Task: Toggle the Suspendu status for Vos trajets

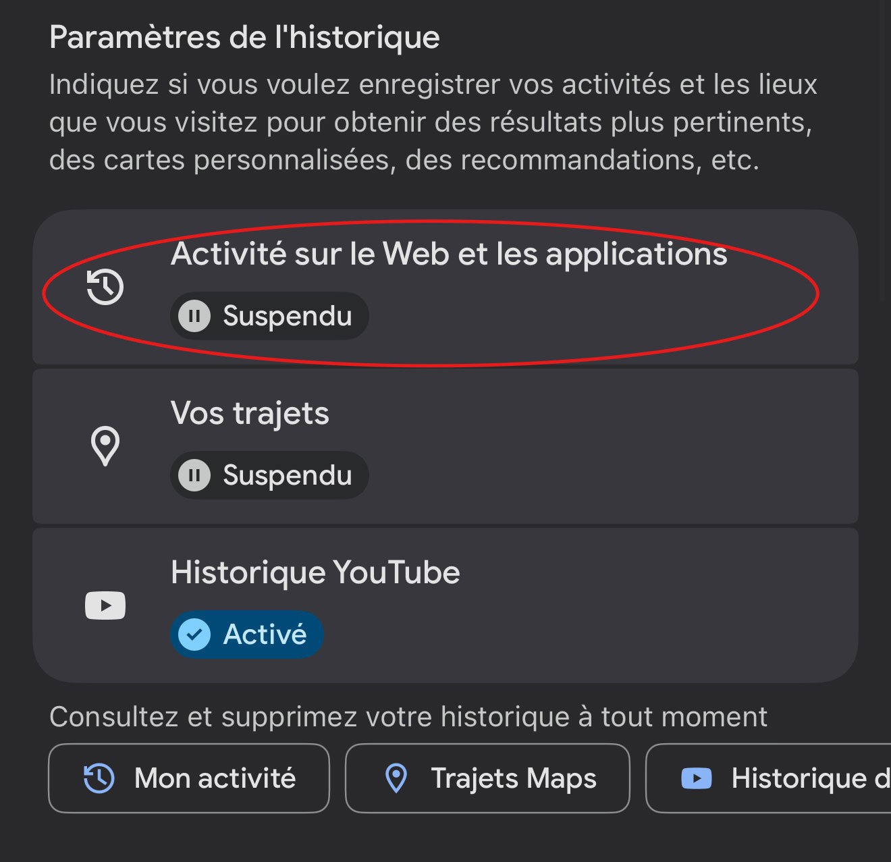Action: [270, 475]
